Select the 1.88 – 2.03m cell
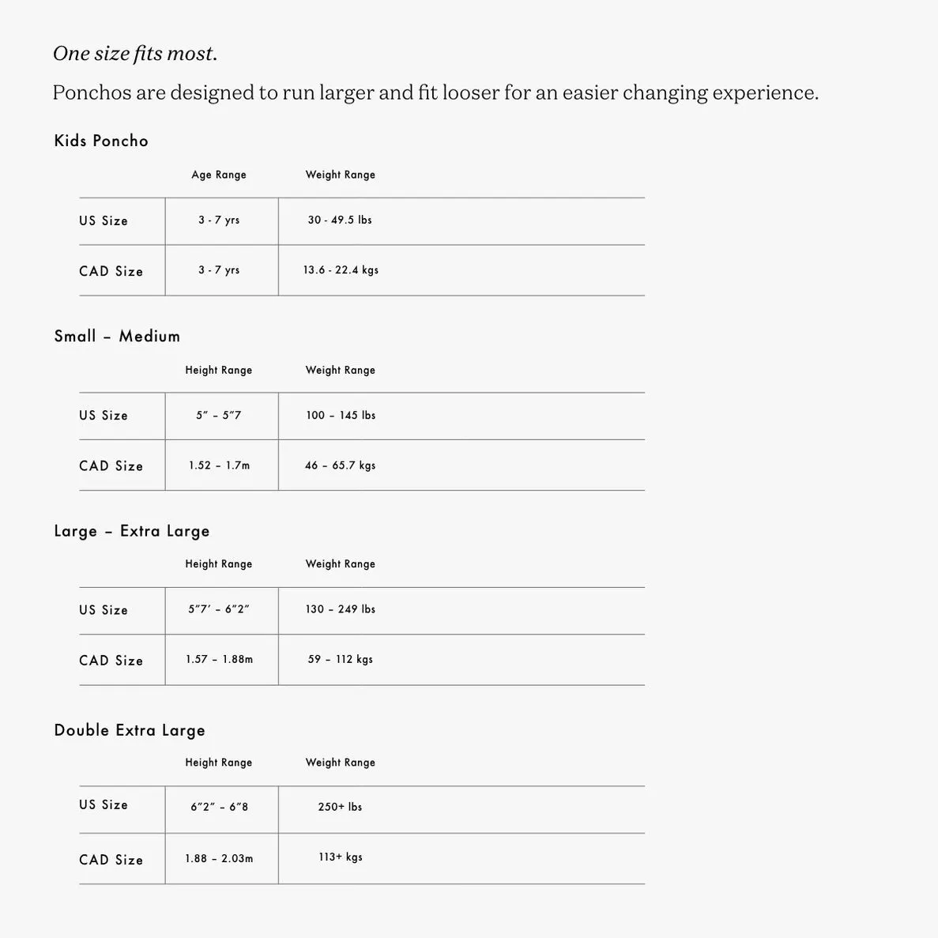Screen dimensions: 938x938 (x=219, y=858)
